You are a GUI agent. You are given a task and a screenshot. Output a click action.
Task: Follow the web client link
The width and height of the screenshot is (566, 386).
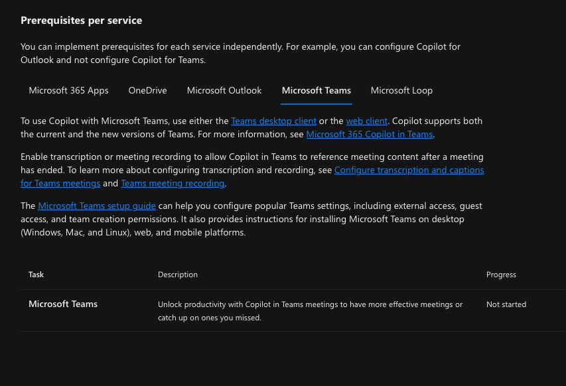(x=367, y=121)
